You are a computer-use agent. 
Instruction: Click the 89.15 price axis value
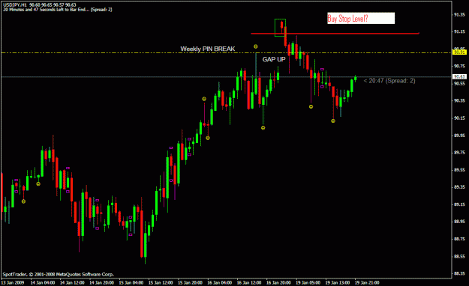(x=459, y=204)
